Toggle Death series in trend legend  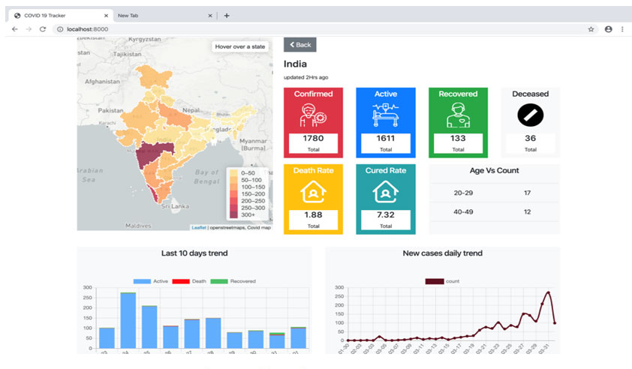[189, 281]
